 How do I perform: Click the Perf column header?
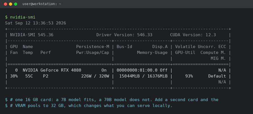coord(46,53)
